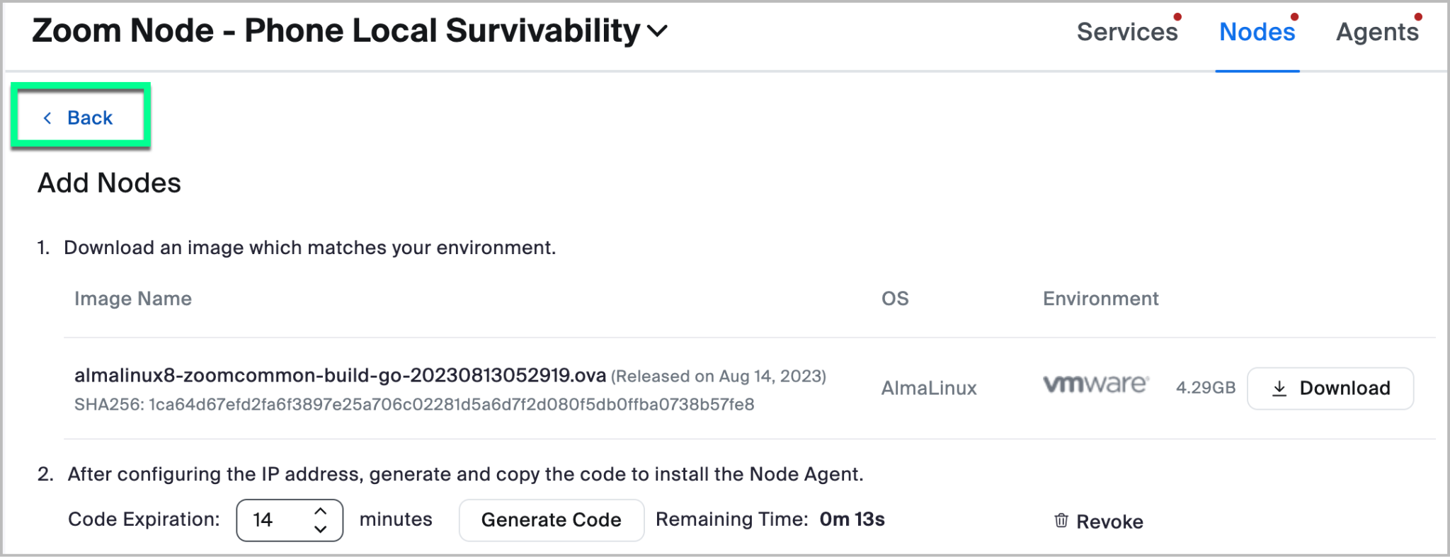Click the Revoke trash can icon

pos(1061,521)
